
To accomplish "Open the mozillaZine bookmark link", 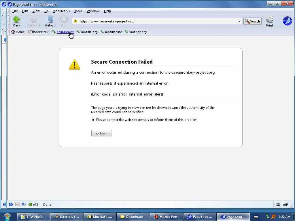I will (x=111, y=32).
